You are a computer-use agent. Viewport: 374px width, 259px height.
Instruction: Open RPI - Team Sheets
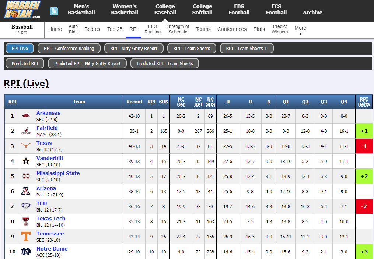click(192, 48)
